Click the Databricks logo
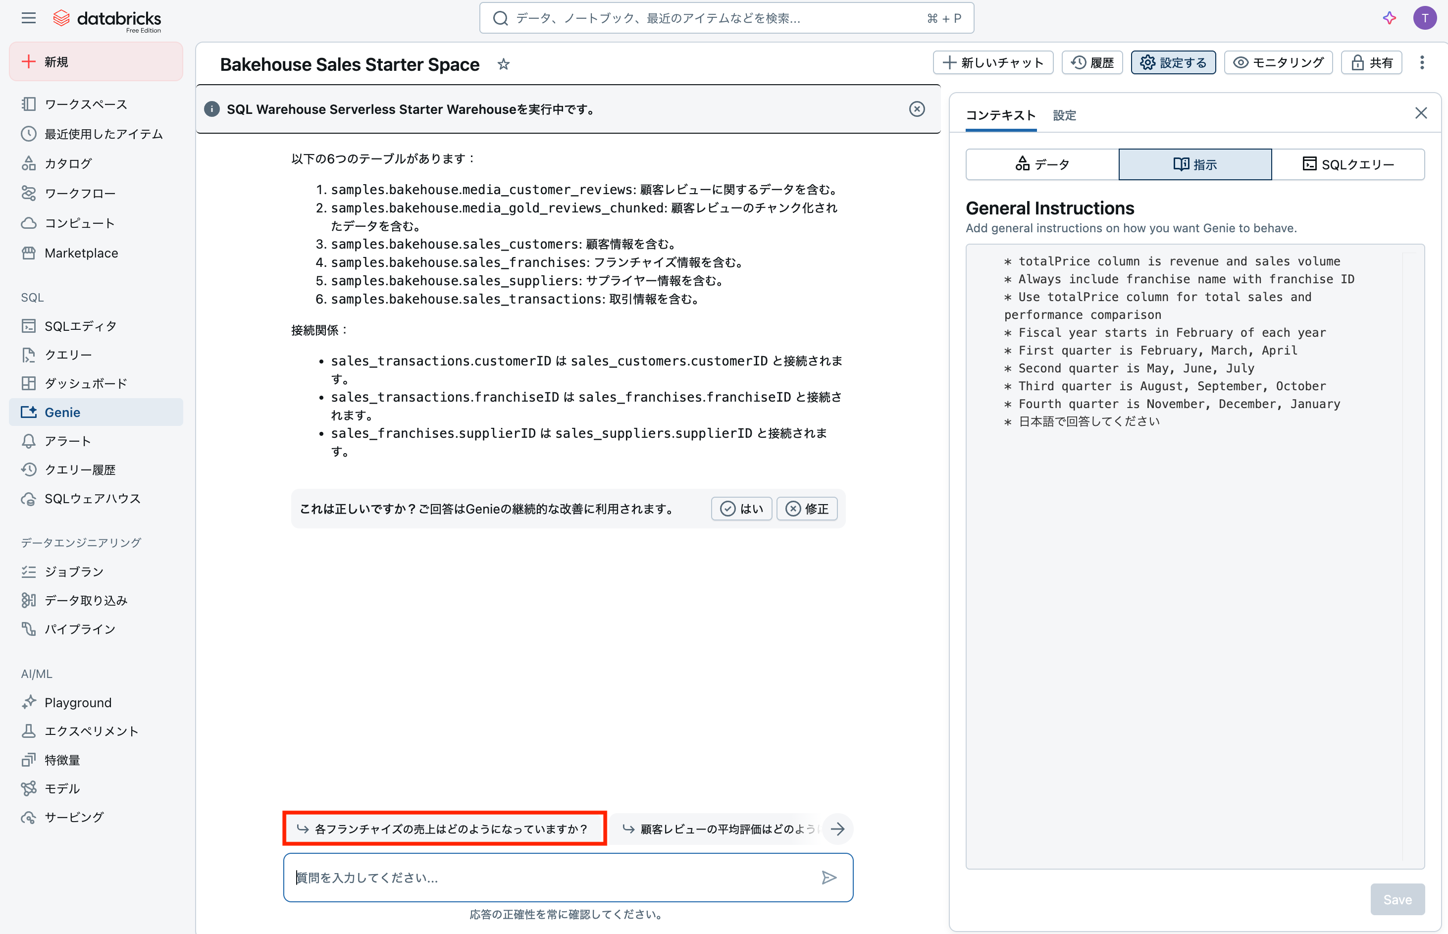Viewport: 1448px width, 934px height. 107,20
